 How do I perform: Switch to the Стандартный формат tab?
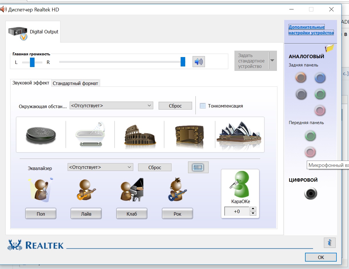click(75, 83)
